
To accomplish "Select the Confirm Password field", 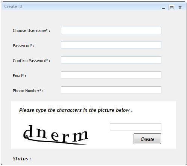I will point(111,60).
